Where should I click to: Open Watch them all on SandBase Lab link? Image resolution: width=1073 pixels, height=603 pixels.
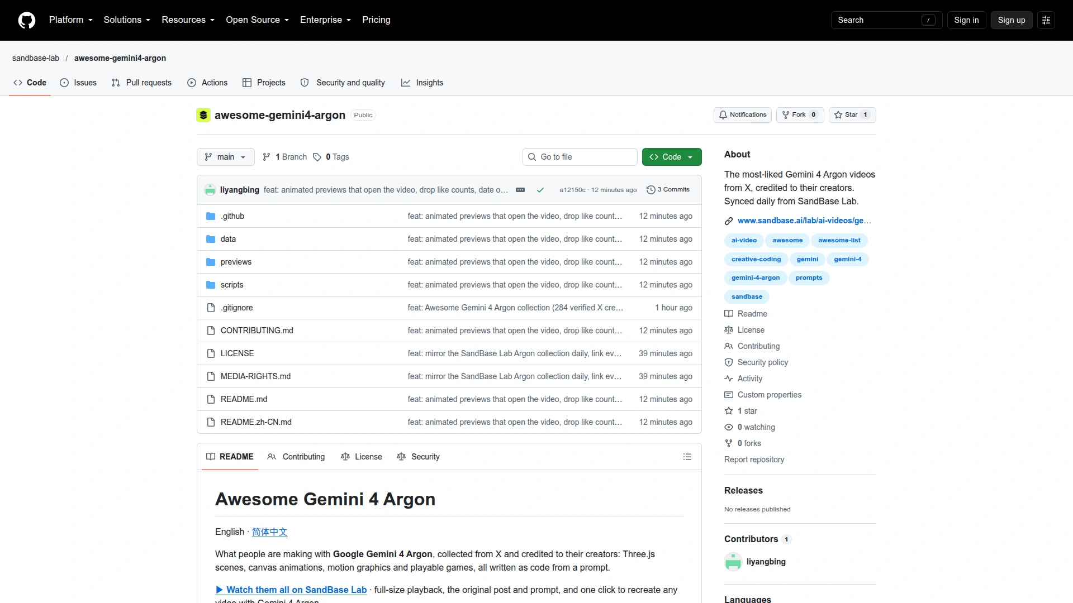click(291, 590)
